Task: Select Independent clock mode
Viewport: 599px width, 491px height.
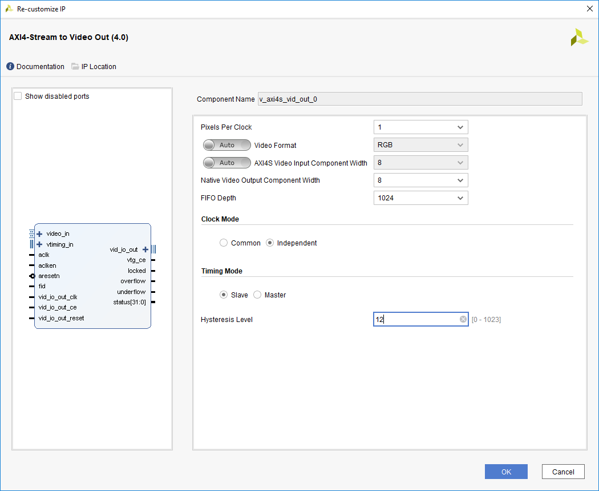Action: click(270, 243)
